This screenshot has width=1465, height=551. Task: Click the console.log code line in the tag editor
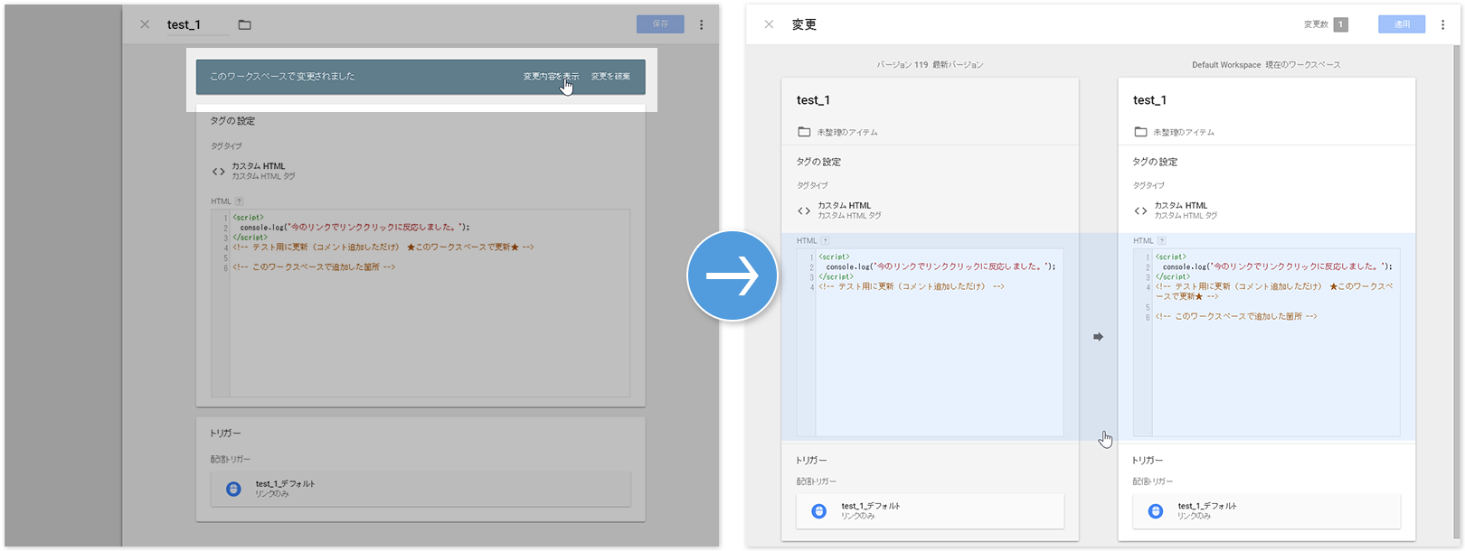click(354, 228)
